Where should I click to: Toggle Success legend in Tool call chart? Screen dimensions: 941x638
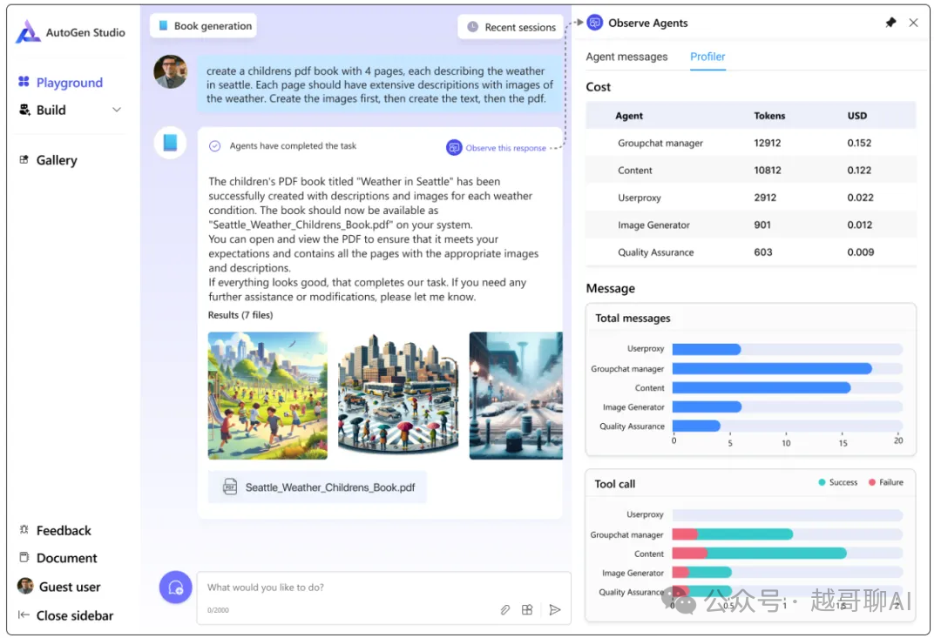click(x=838, y=482)
